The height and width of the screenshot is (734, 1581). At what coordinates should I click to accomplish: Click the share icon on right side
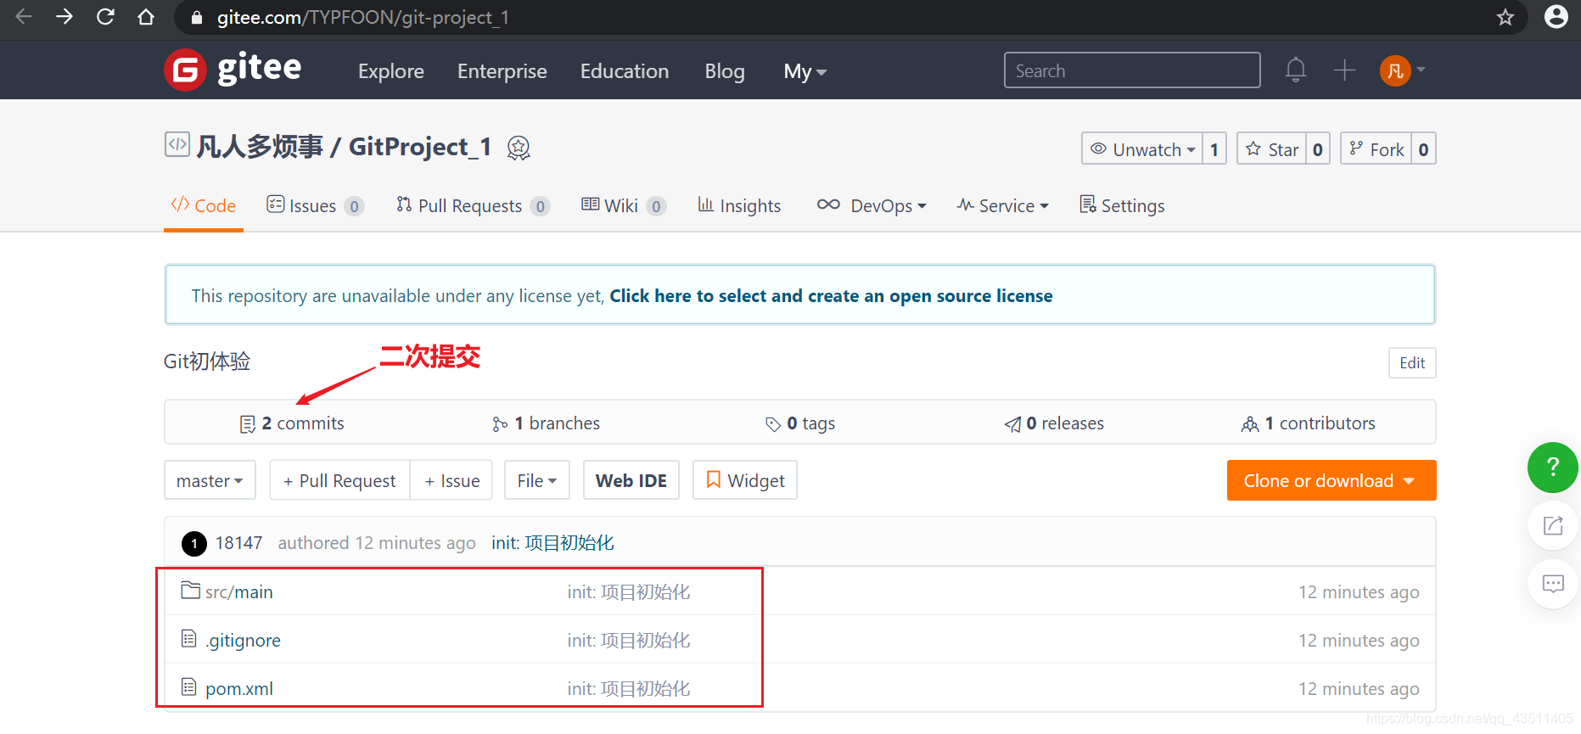[1552, 525]
